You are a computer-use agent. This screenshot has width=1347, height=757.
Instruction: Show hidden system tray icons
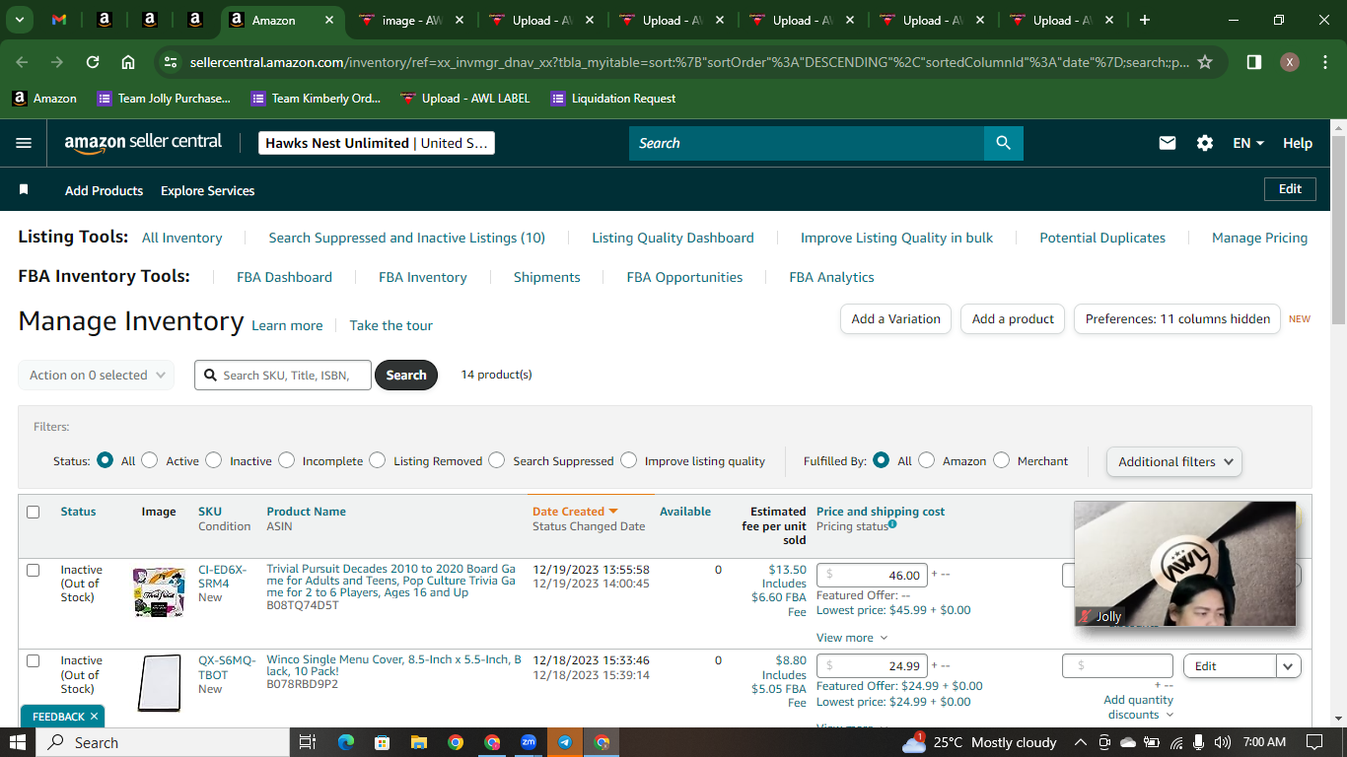pyautogui.click(x=1080, y=742)
